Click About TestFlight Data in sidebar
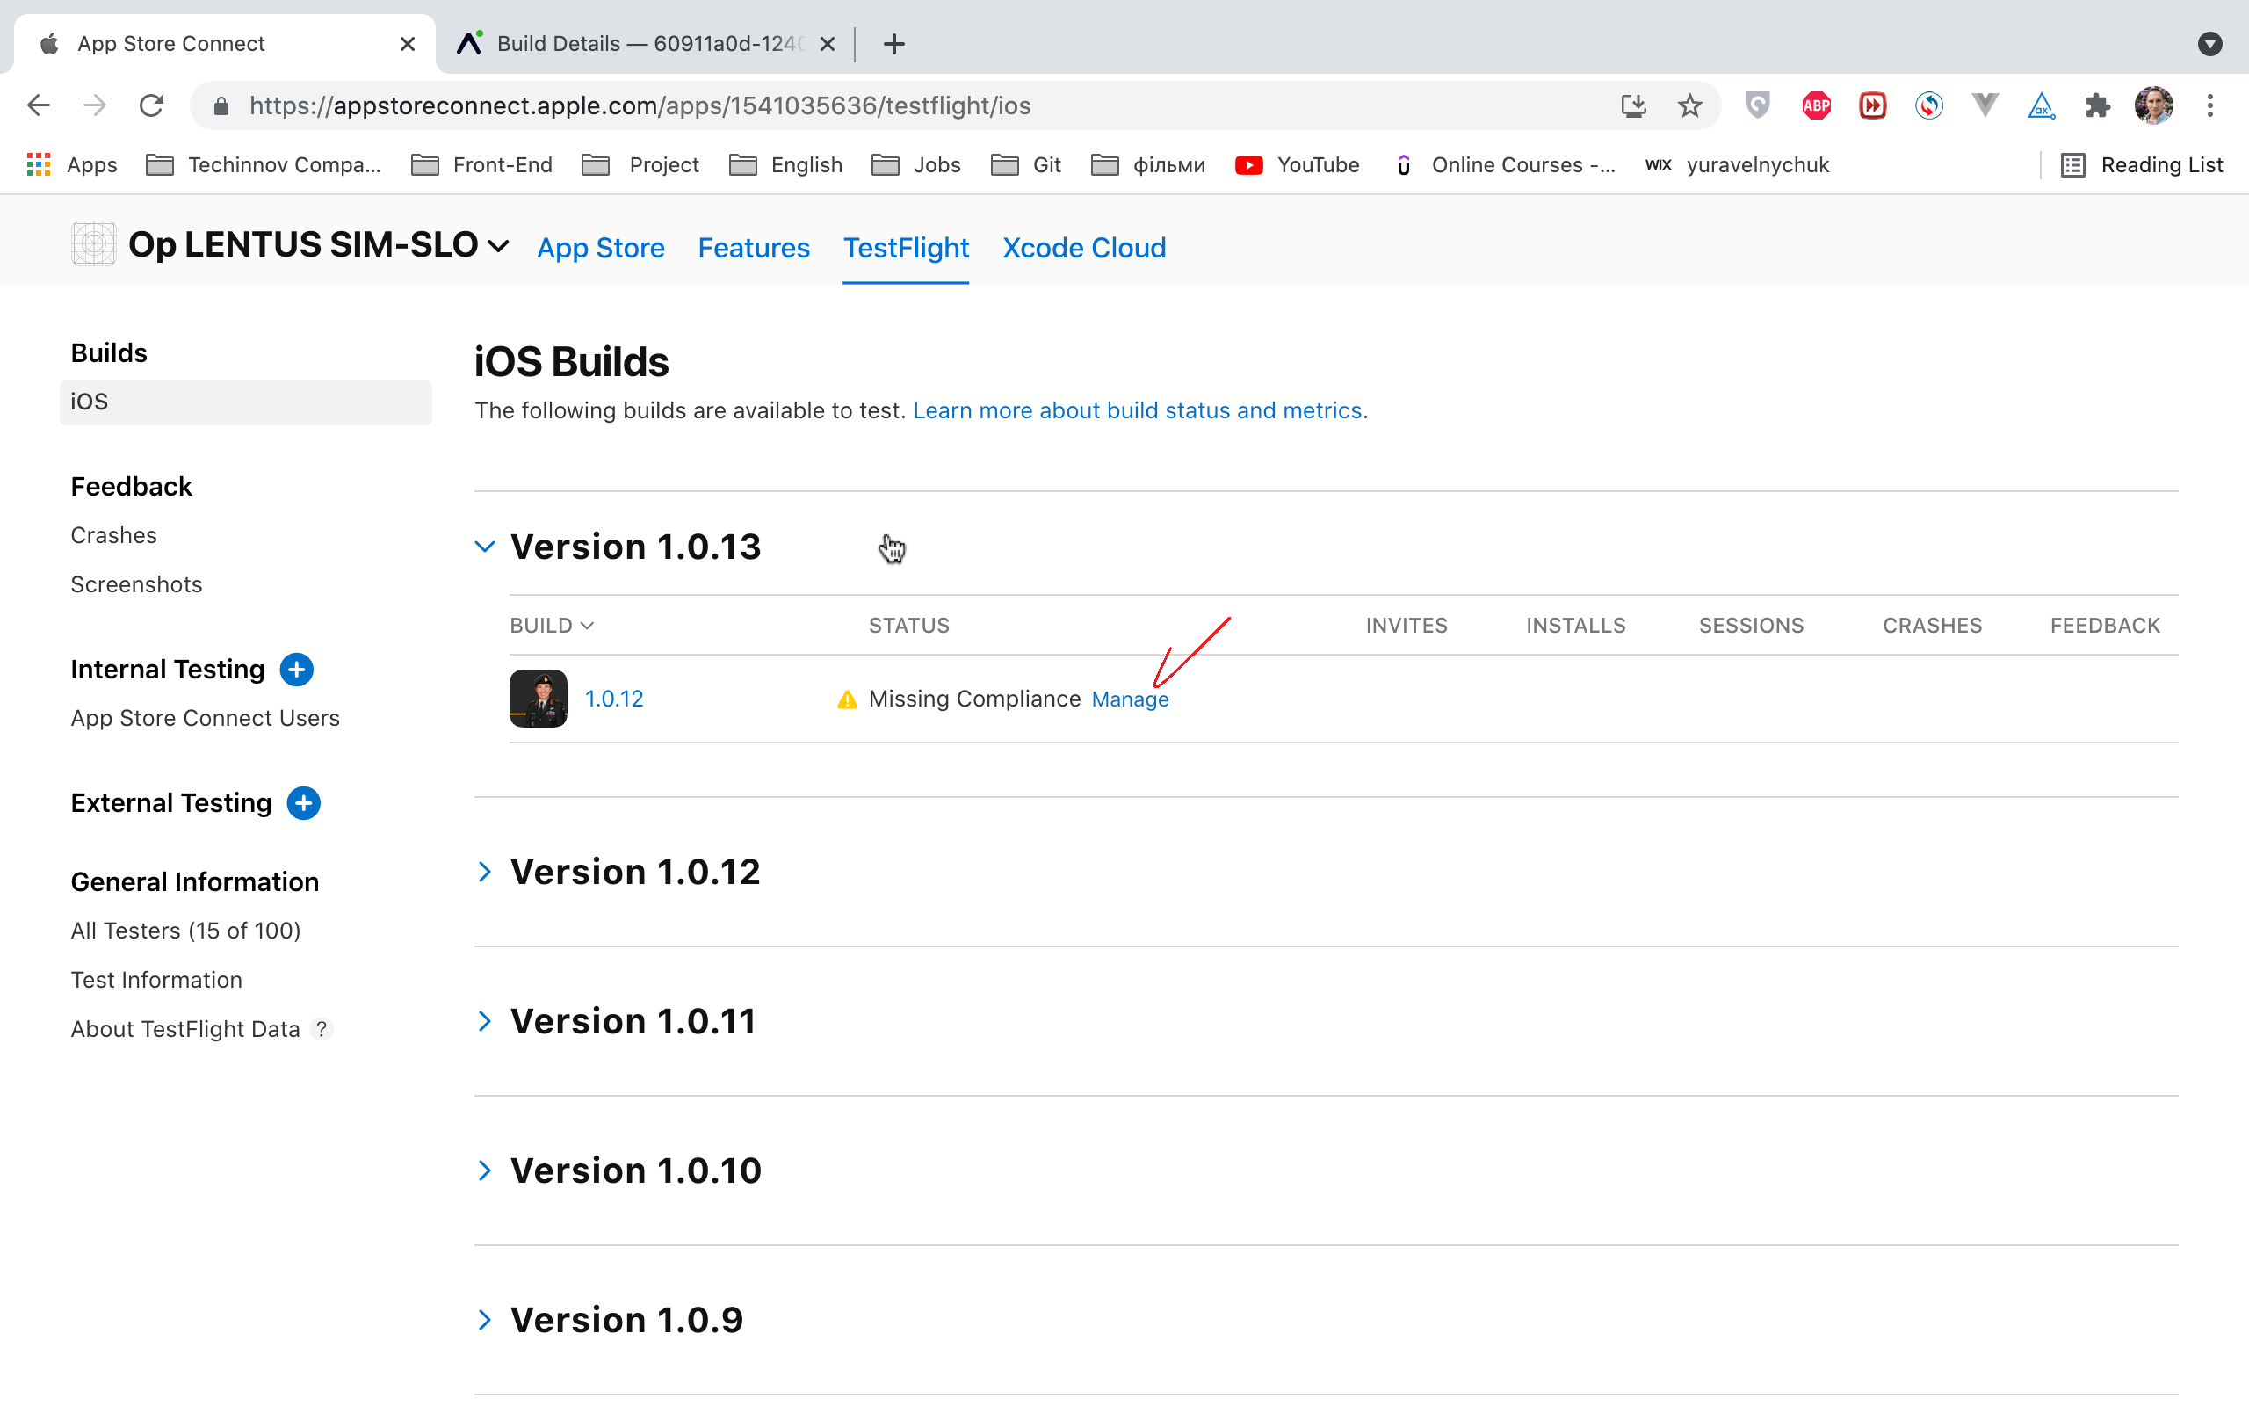 click(185, 1028)
